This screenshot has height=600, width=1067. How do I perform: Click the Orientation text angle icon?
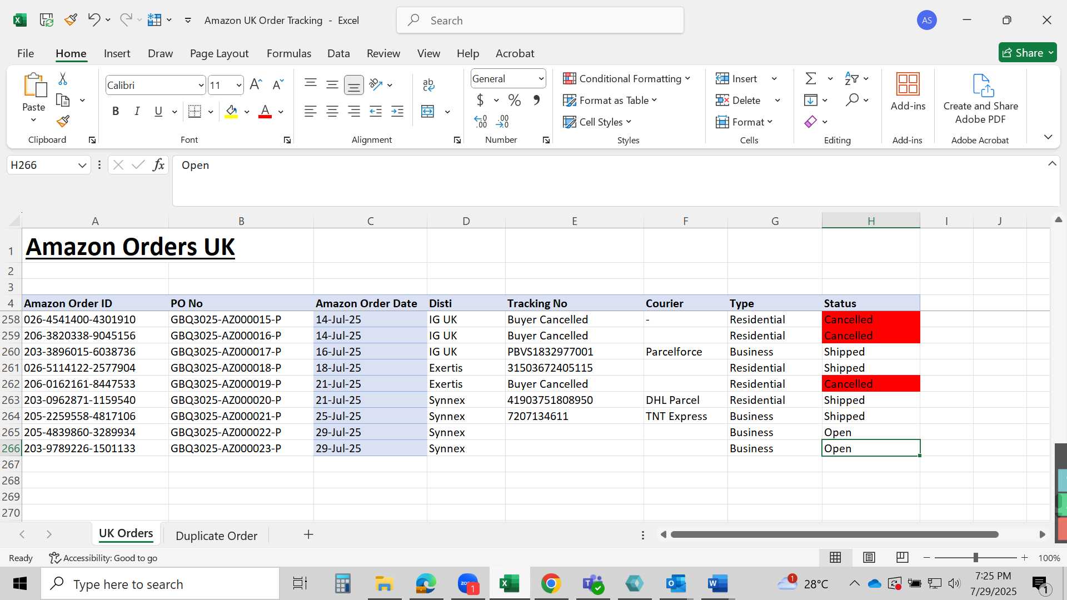[376, 84]
